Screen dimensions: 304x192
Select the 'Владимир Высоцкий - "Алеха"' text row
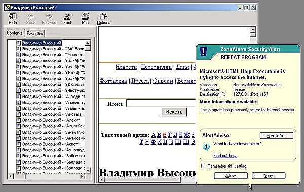point(51,120)
